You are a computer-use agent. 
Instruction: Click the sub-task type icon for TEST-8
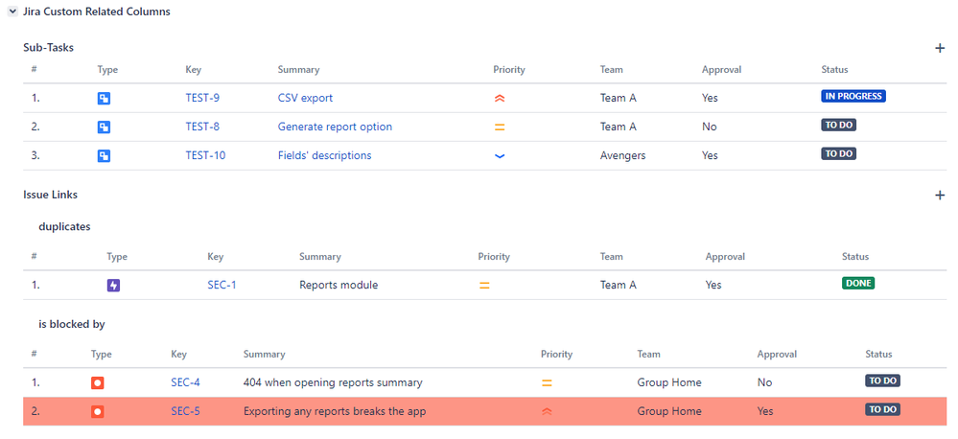click(x=104, y=127)
